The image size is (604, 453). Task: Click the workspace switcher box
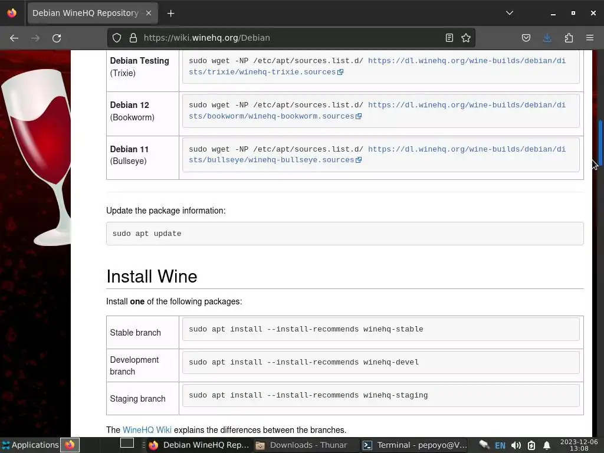coord(127,443)
